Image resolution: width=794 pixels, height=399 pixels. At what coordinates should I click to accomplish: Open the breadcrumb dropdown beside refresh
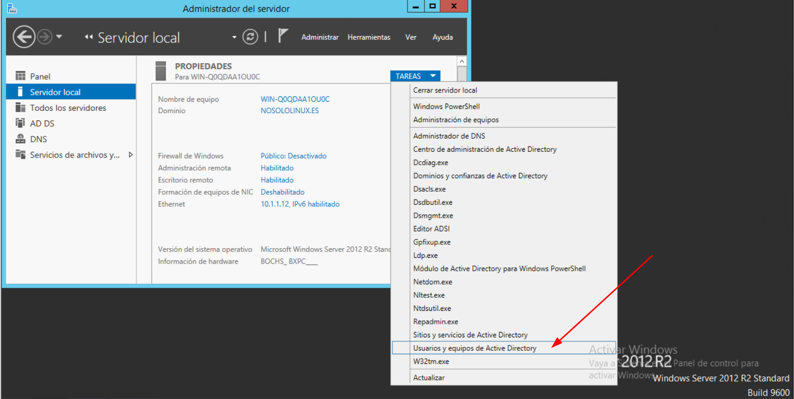[x=234, y=37]
